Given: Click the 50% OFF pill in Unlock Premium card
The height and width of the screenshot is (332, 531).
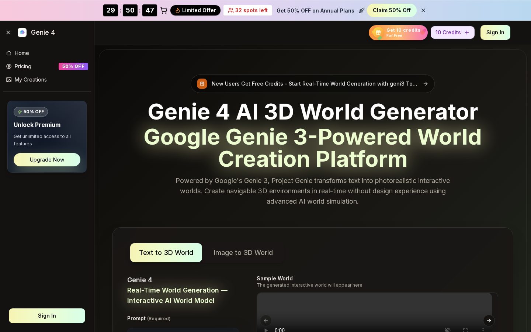Looking at the screenshot, I should click(31, 112).
